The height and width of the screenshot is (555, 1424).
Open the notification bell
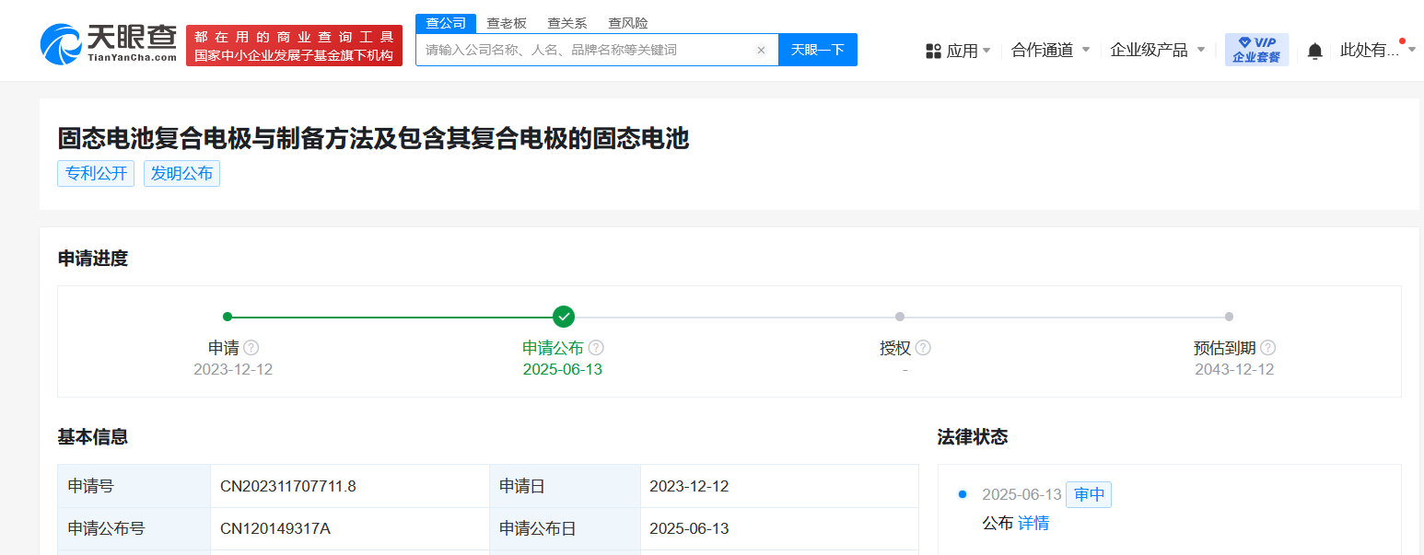(x=1314, y=51)
